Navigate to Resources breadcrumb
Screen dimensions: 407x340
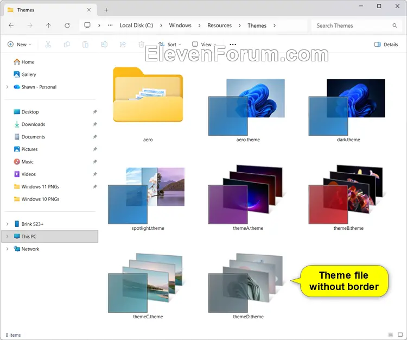(219, 26)
